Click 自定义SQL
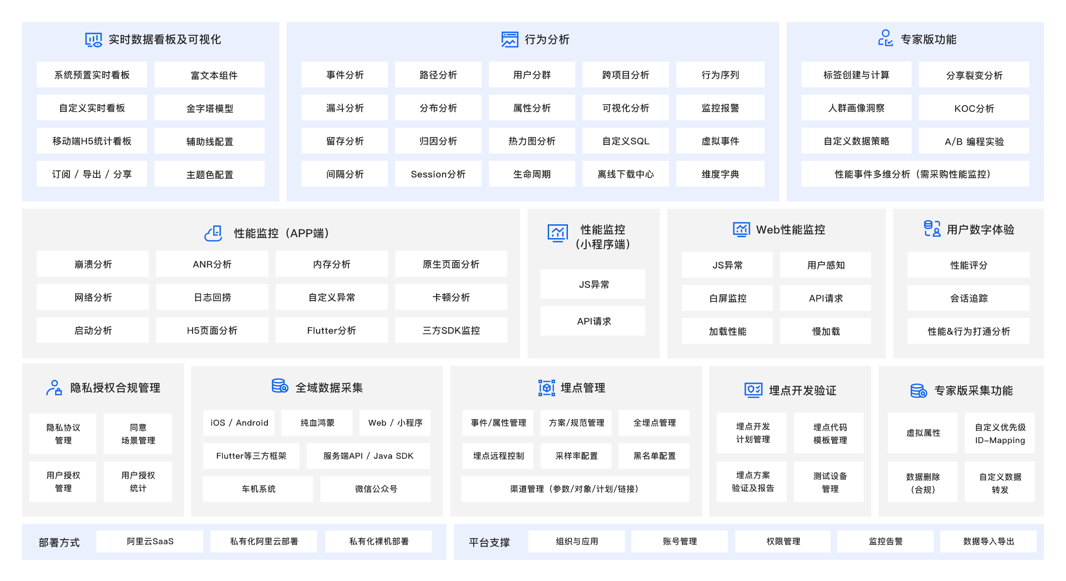The width and height of the screenshot is (1066, 581). pyautogui.click(x=626, y=141)
